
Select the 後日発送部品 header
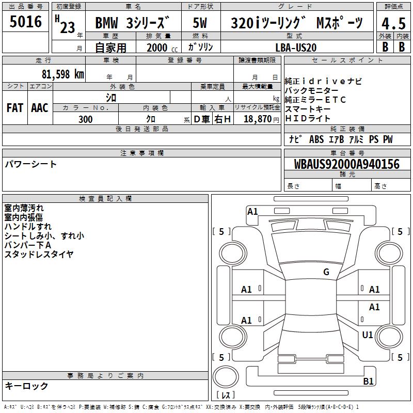(x=141, y=129)
